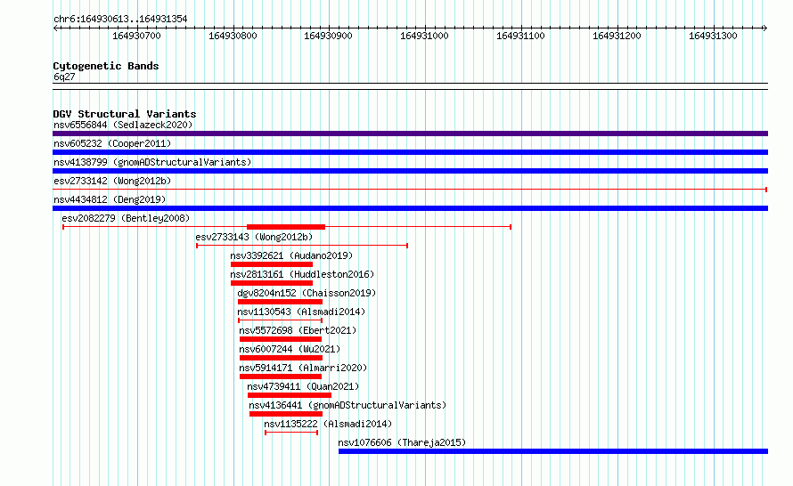Click red bar under nsv5572698
The image size is (793, 486).
(281, 339)
